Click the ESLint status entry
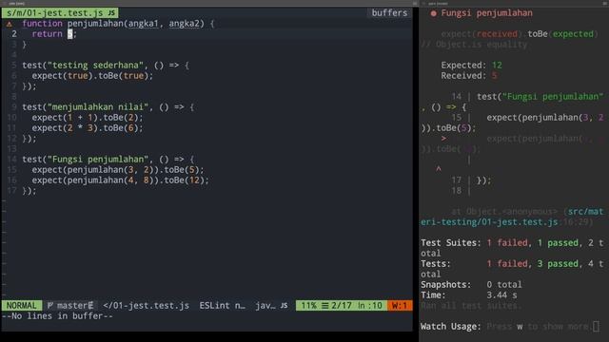This screenshot has height=342, width=609. click(x=222, y=306)
